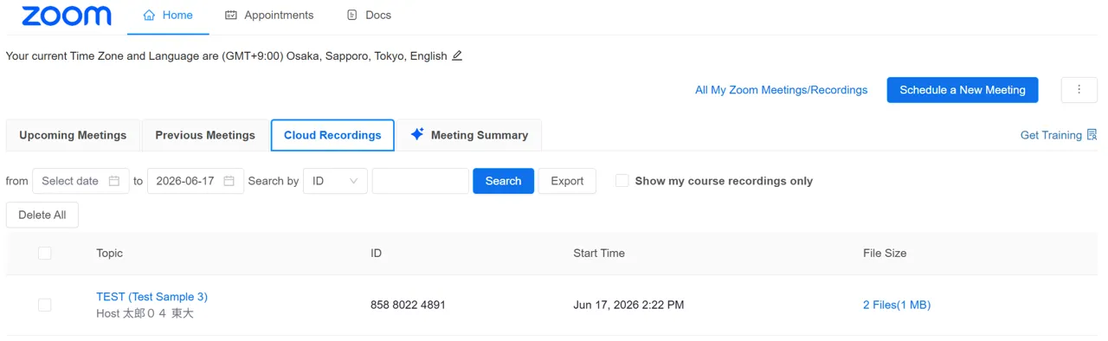1108x341 pixels.
Task: Click the Meeting Summary sparkle icon
Action: point(417,135)
